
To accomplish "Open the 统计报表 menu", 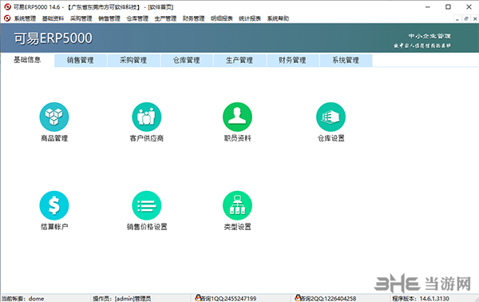I will (x=250, y=18).
